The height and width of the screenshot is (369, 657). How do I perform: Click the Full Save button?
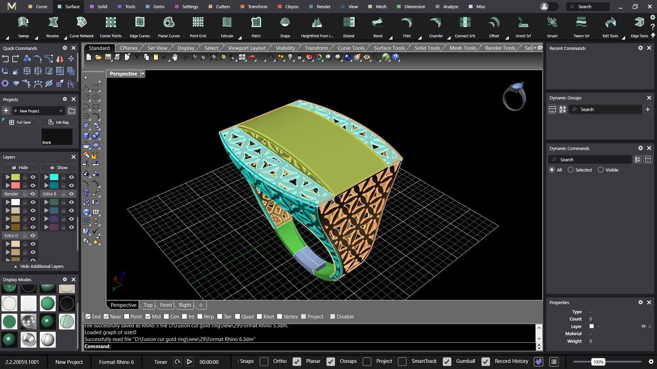coord(20,122)
